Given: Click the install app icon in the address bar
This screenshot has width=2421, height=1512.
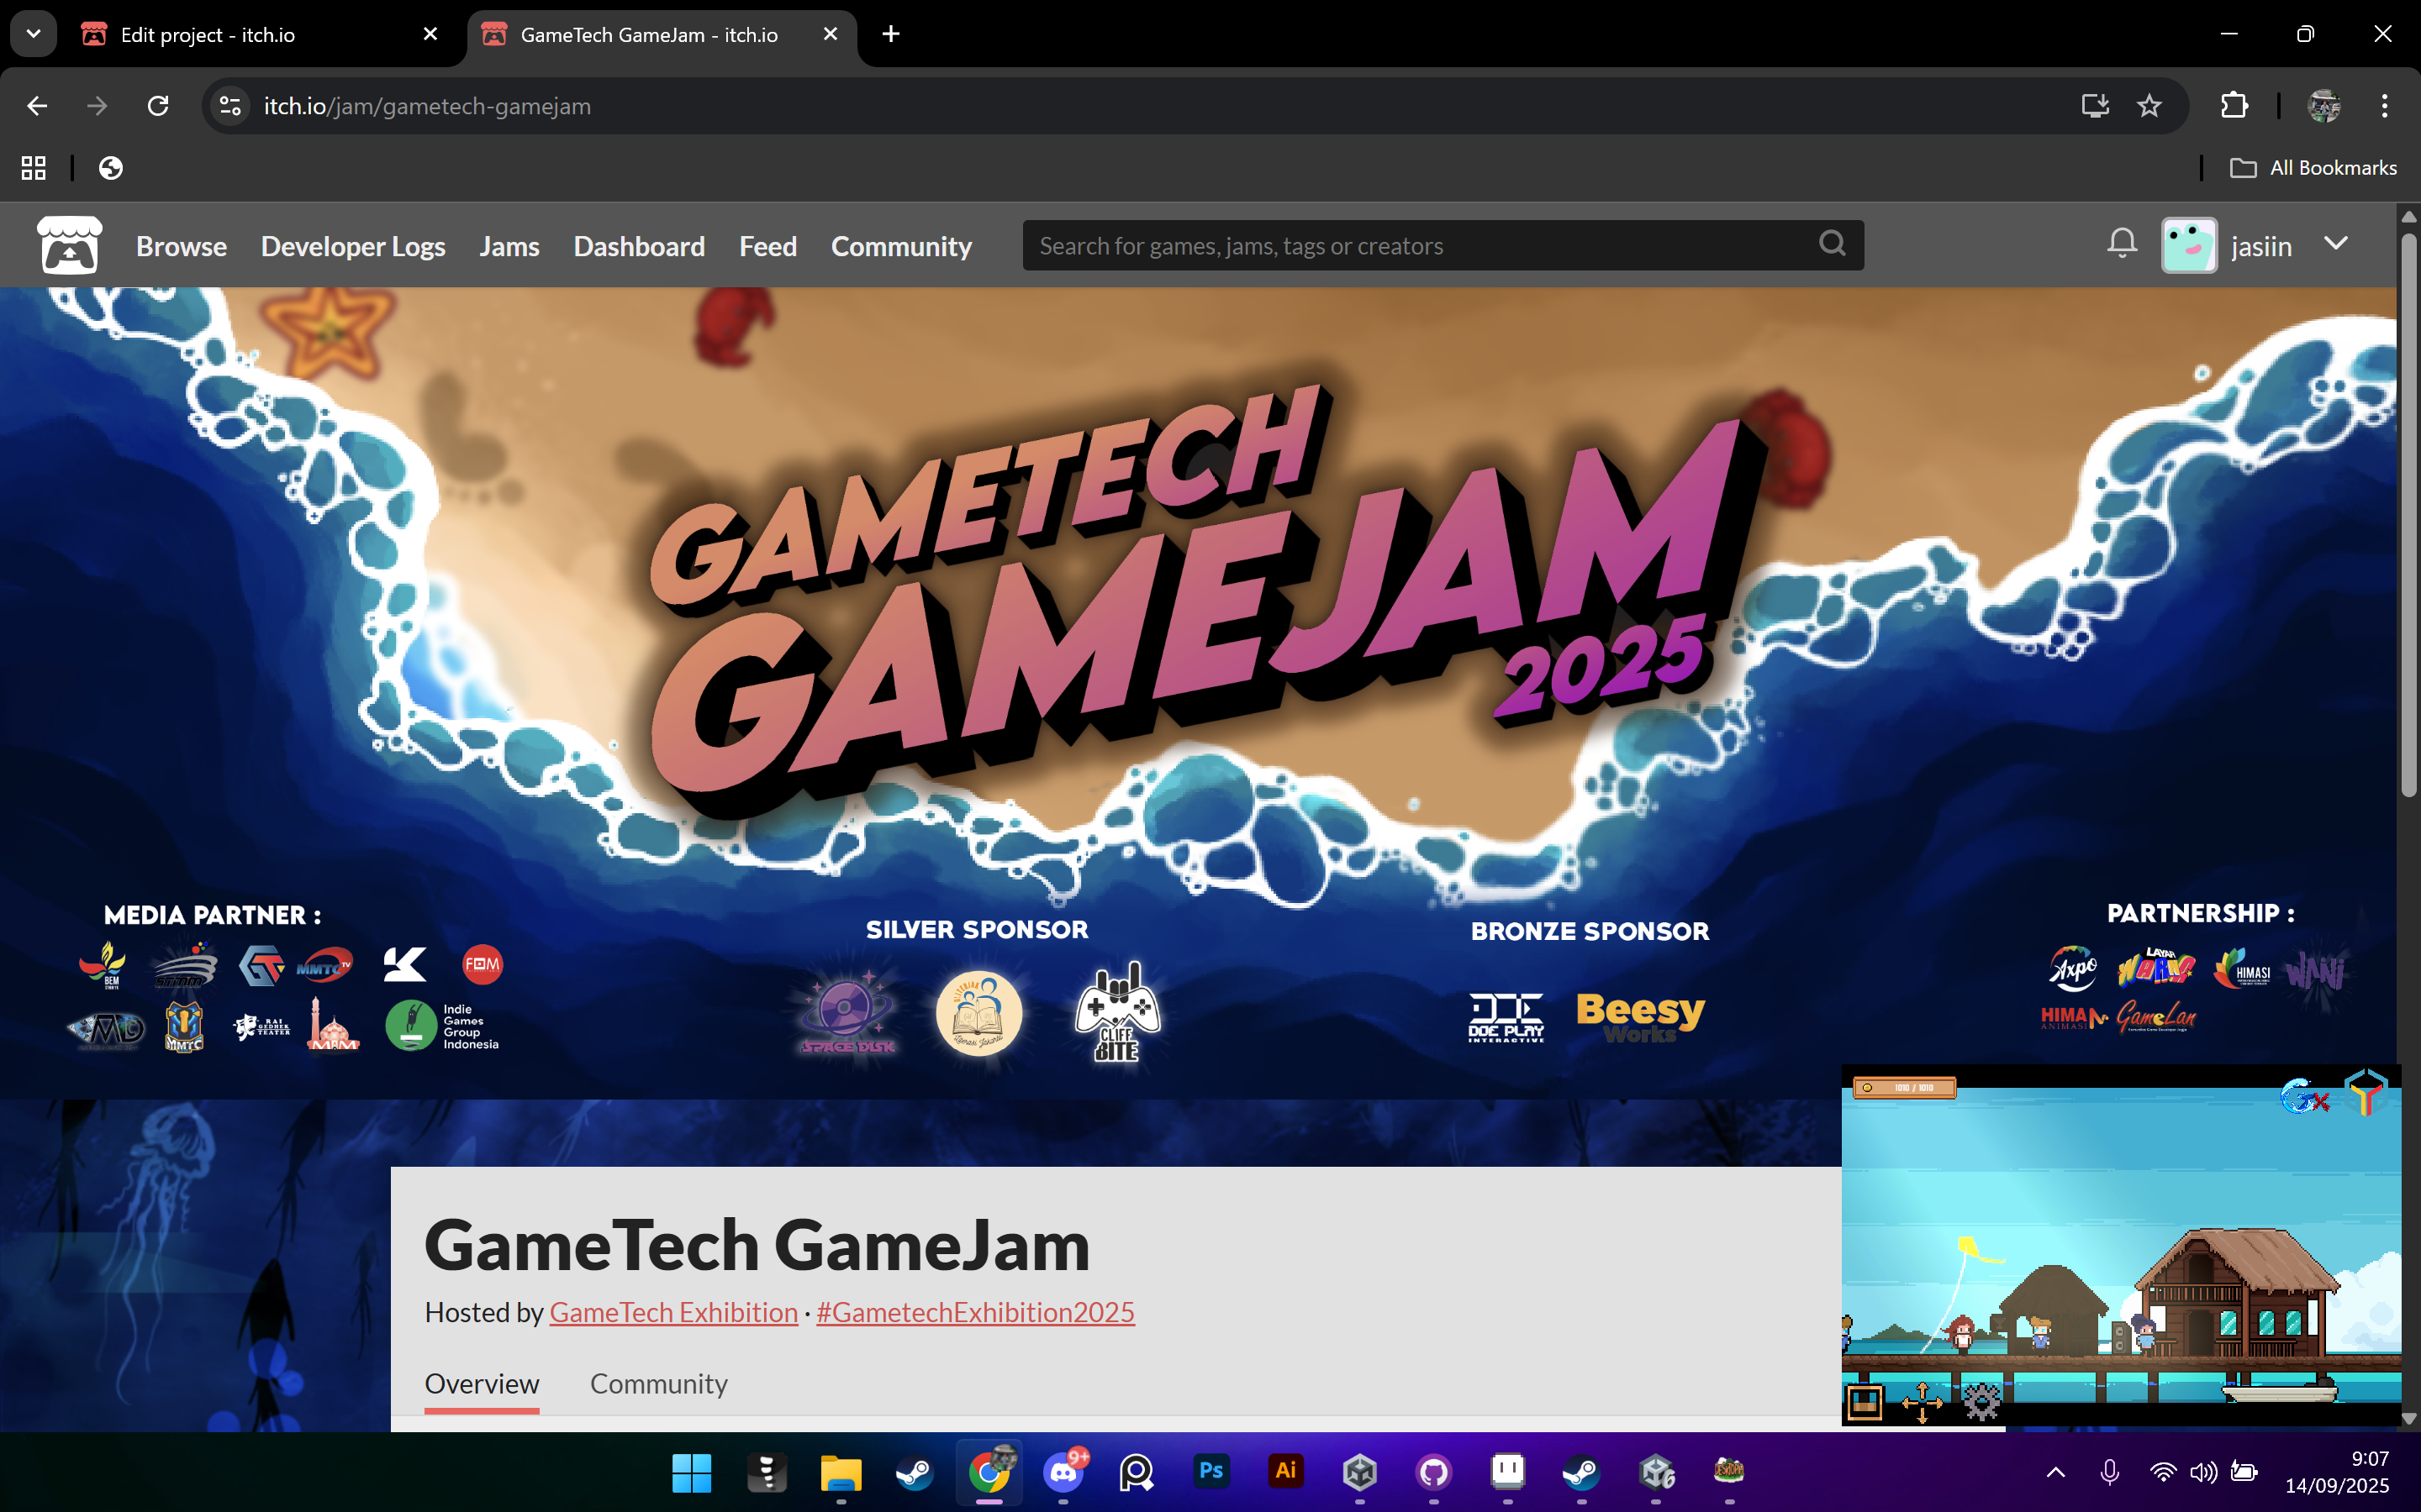Looking at the screenshot, I should [2095, 106].
